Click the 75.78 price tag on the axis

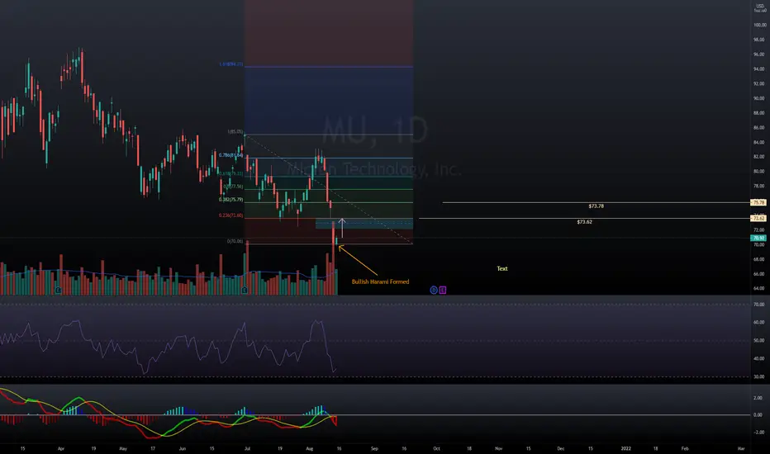point(758,202)
